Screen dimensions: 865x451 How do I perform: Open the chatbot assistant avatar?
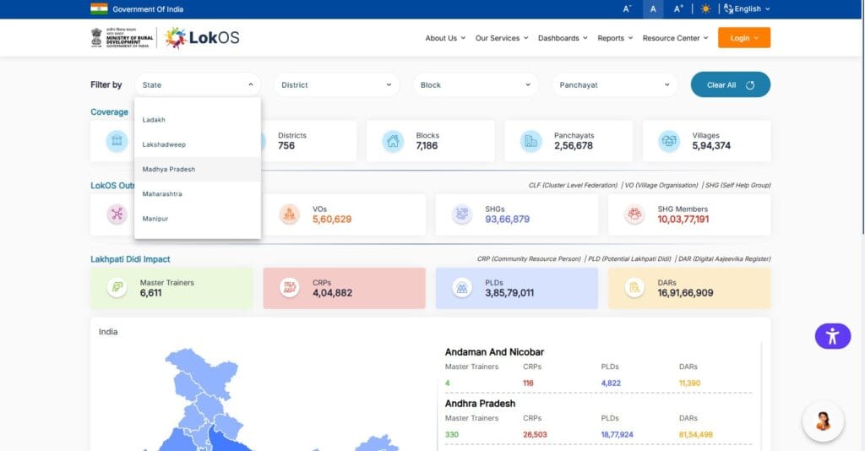823,421
